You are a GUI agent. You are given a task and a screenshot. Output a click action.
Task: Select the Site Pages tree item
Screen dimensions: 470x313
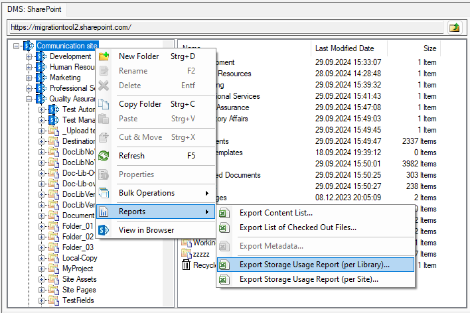[79, 290]
